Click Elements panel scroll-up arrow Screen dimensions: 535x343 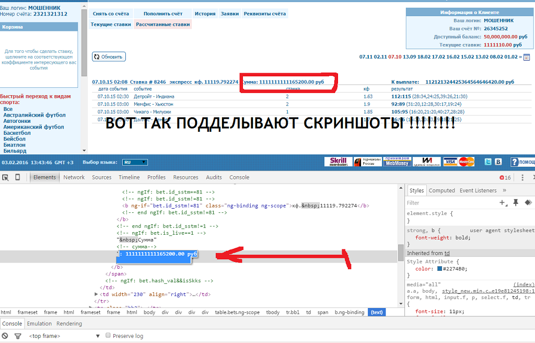click(x=401, y=188)
